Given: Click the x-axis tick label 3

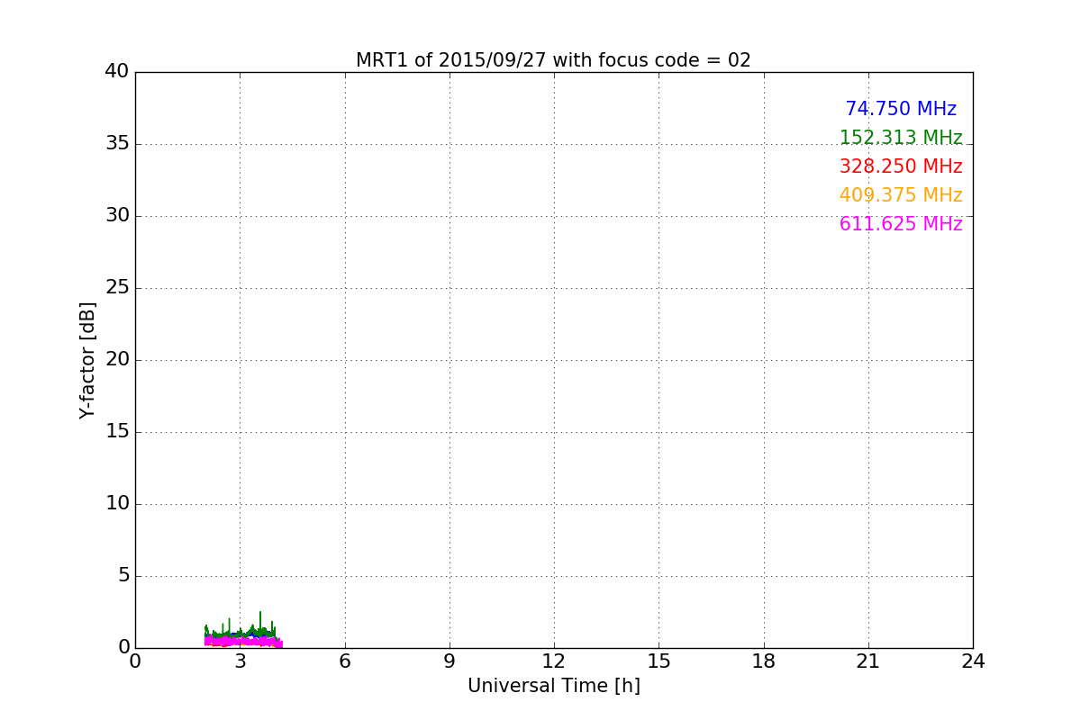Looking at the screenshot, I should (x=240, y=661).
